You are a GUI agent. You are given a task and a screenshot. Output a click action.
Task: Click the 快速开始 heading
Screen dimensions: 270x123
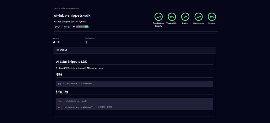(62, 92)
